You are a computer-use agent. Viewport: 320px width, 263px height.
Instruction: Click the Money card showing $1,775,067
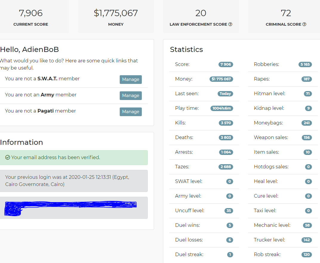pyautogui.click(x=116, y=16)
